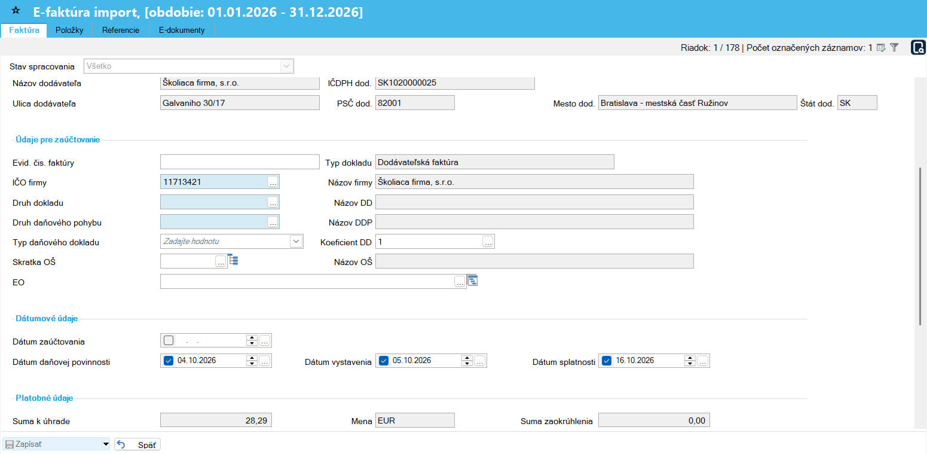Open the search magnifier icon top right
This screenshot has height=454, width=927.
coord(918,47)
